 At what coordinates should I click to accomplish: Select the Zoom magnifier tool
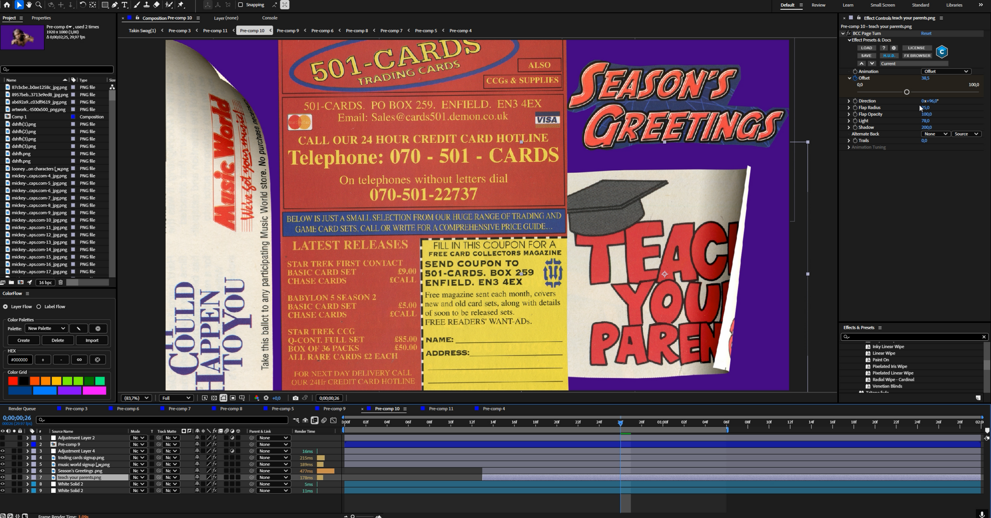tap(39, 5)
